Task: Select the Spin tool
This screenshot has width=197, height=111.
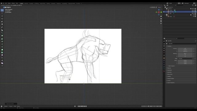Action: [x=2, y=52]
